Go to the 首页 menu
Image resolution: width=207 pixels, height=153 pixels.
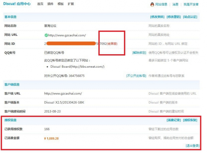pos(40,4)
